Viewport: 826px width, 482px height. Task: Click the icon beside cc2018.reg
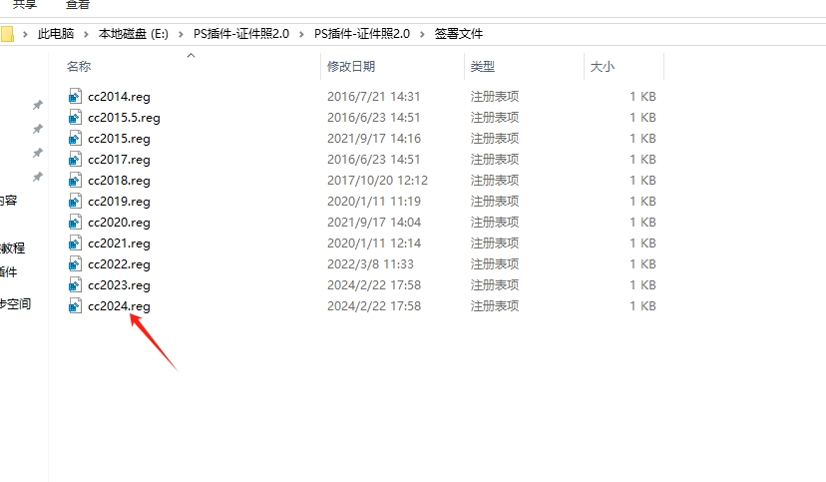tap(75, 181)
